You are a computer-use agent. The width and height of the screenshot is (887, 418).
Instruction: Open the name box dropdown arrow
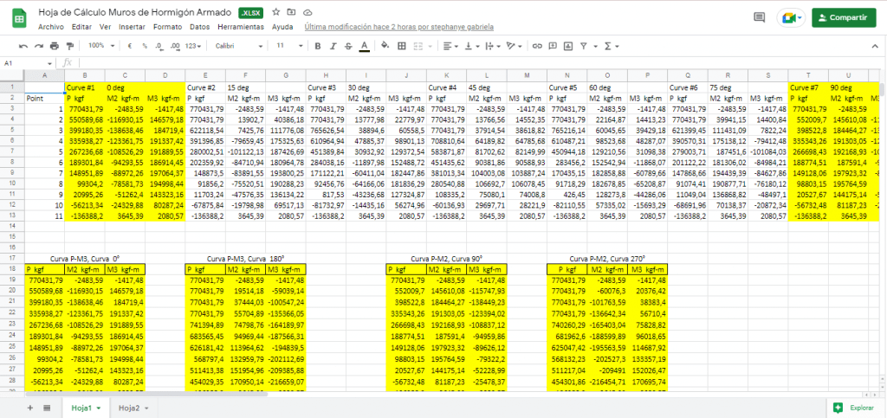click(49, 64)
